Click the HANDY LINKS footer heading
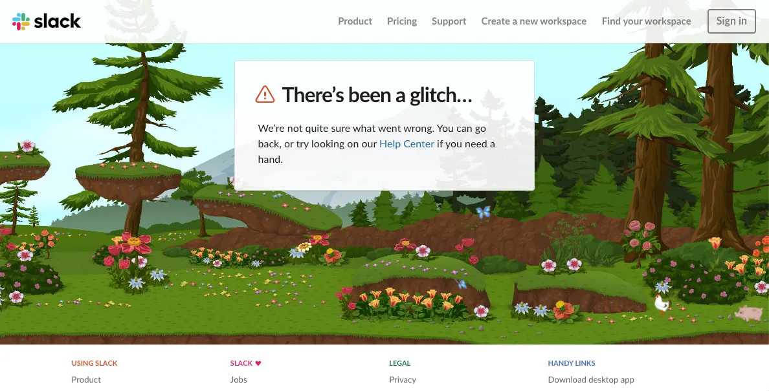 click(x=572, y=363)
